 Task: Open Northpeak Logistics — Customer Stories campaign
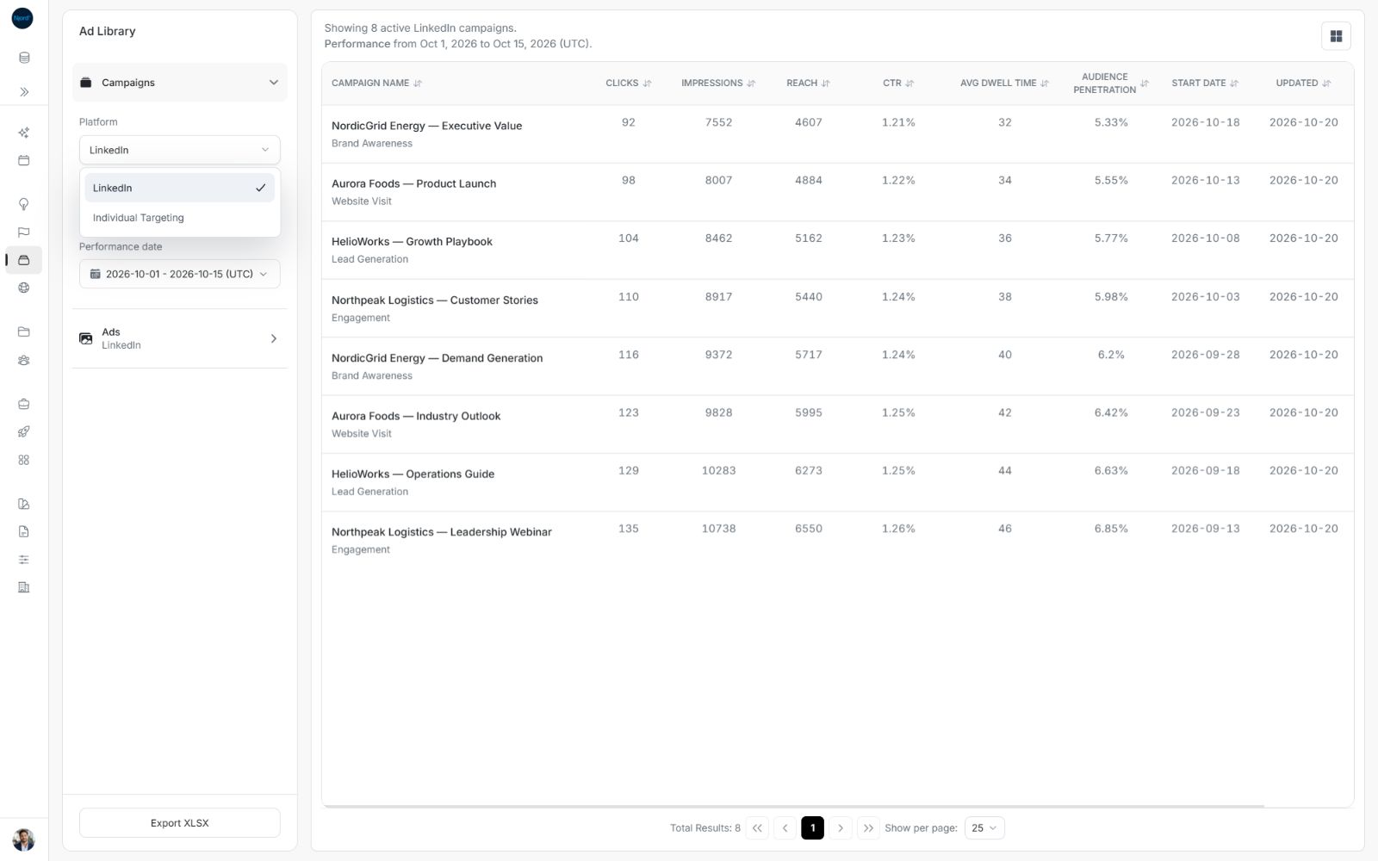point(434,300)
